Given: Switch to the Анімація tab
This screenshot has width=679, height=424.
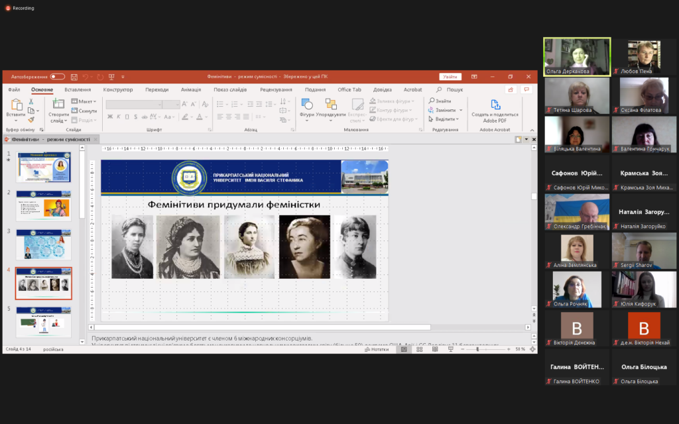Looking at the screenshot, I should click(x=190, y=89).
